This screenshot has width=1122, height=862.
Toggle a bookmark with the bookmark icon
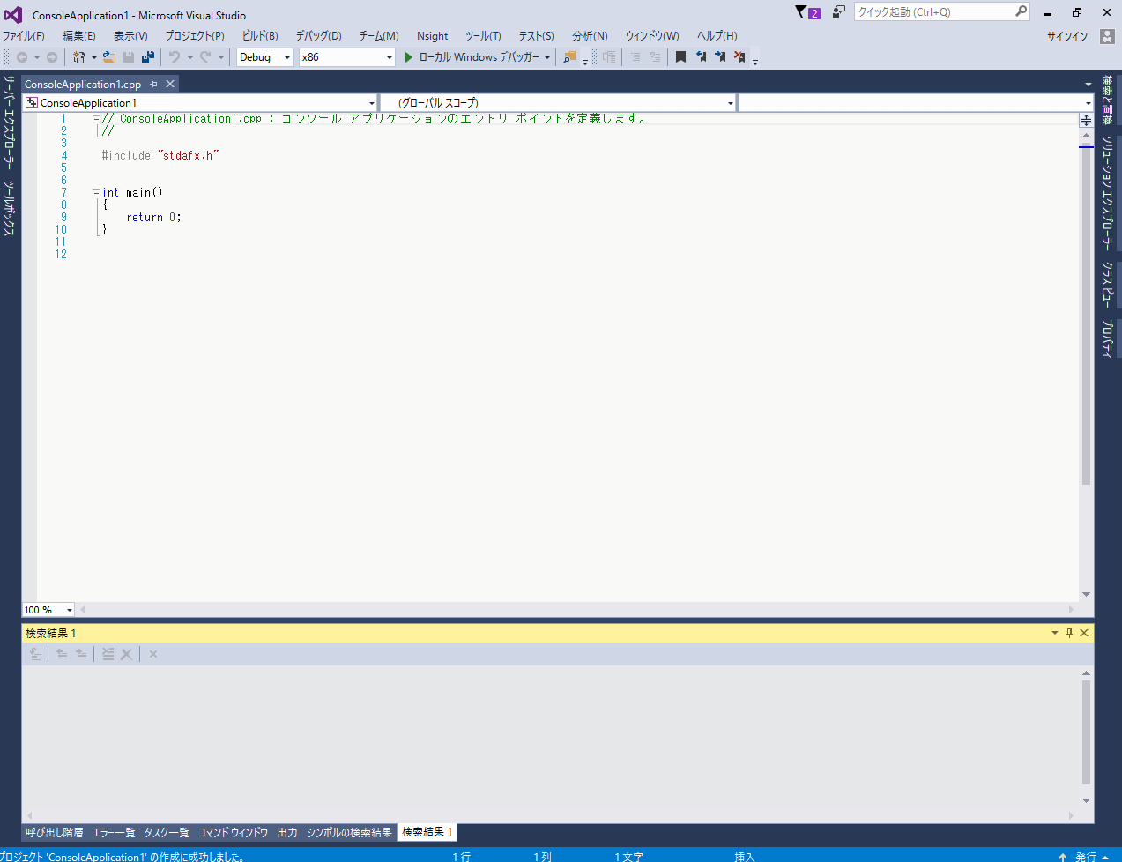click(x=680, y=57)
